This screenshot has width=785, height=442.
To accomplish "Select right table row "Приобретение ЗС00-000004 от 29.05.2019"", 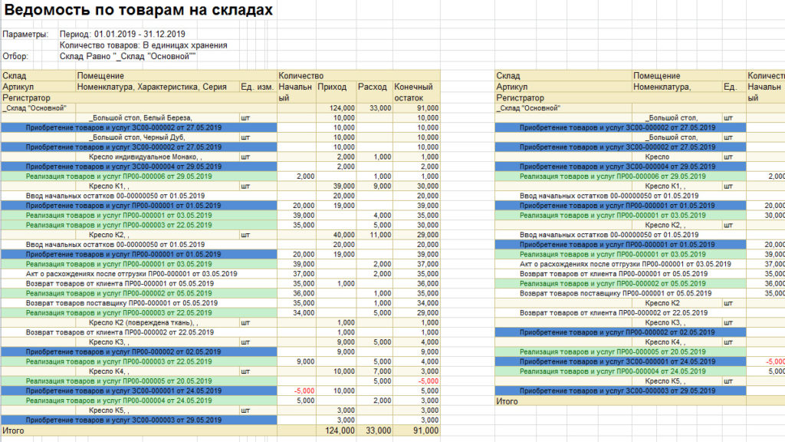I will (x=621, y=167).
